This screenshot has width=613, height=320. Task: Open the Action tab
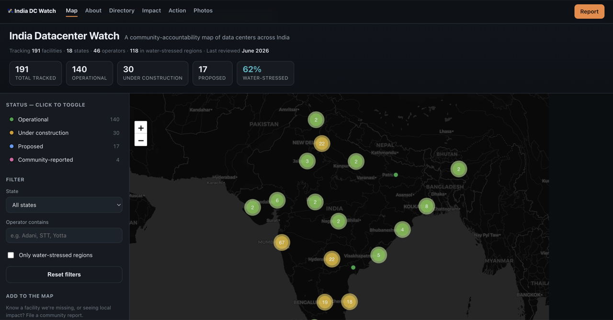pyautogui.click(x=177, y=11)
